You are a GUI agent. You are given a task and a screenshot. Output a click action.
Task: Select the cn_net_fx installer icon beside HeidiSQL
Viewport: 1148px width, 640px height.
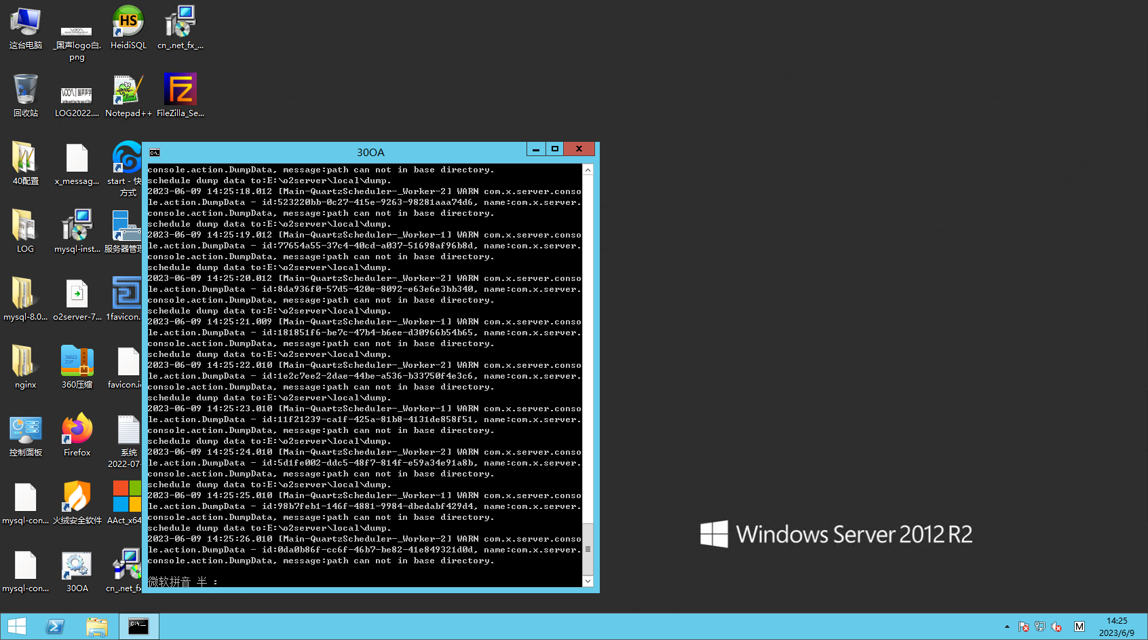coord(180,29)
